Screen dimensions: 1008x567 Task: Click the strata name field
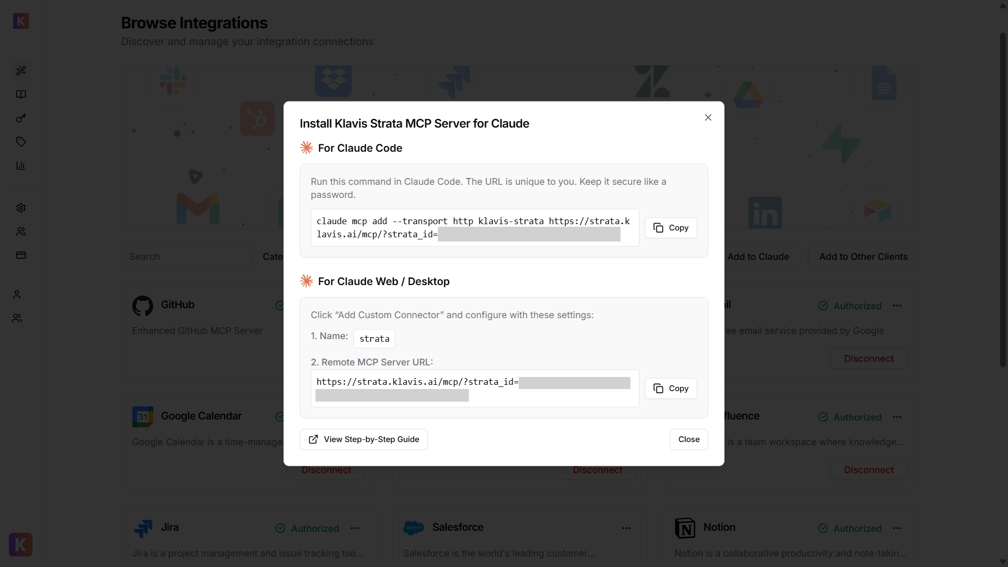tap(374, 339)
